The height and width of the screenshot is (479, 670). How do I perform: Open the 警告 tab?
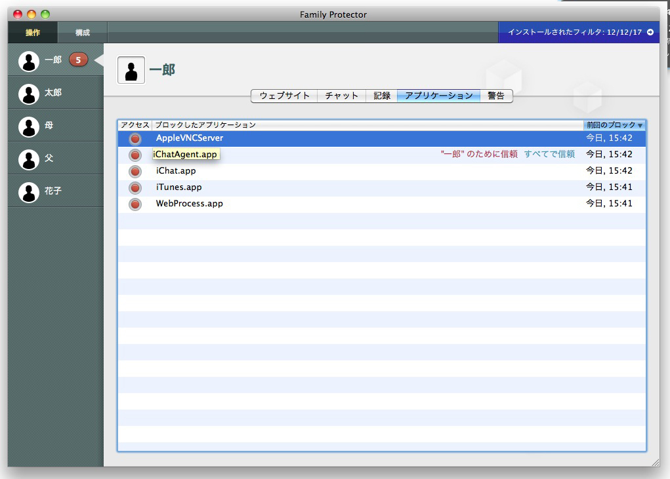(x=496, y=96)
